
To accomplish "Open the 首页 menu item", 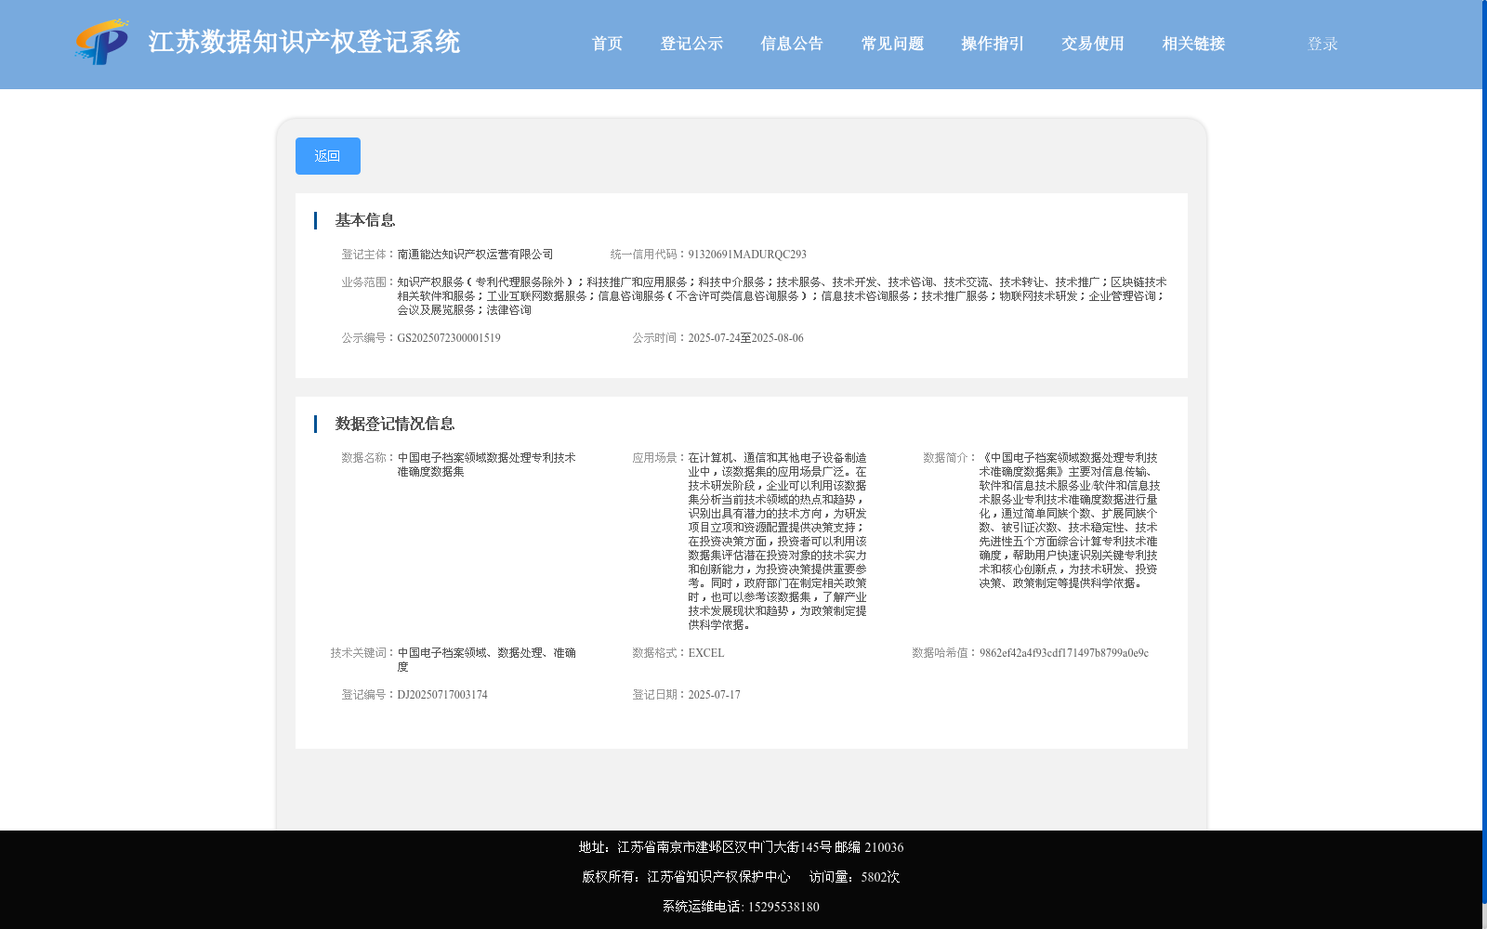I will [607, 44].
